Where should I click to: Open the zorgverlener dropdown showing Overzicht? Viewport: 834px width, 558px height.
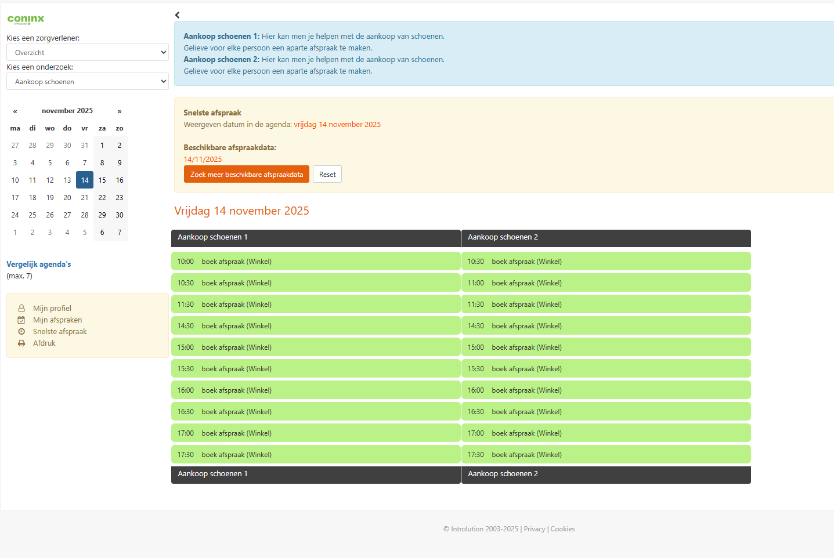88,52
